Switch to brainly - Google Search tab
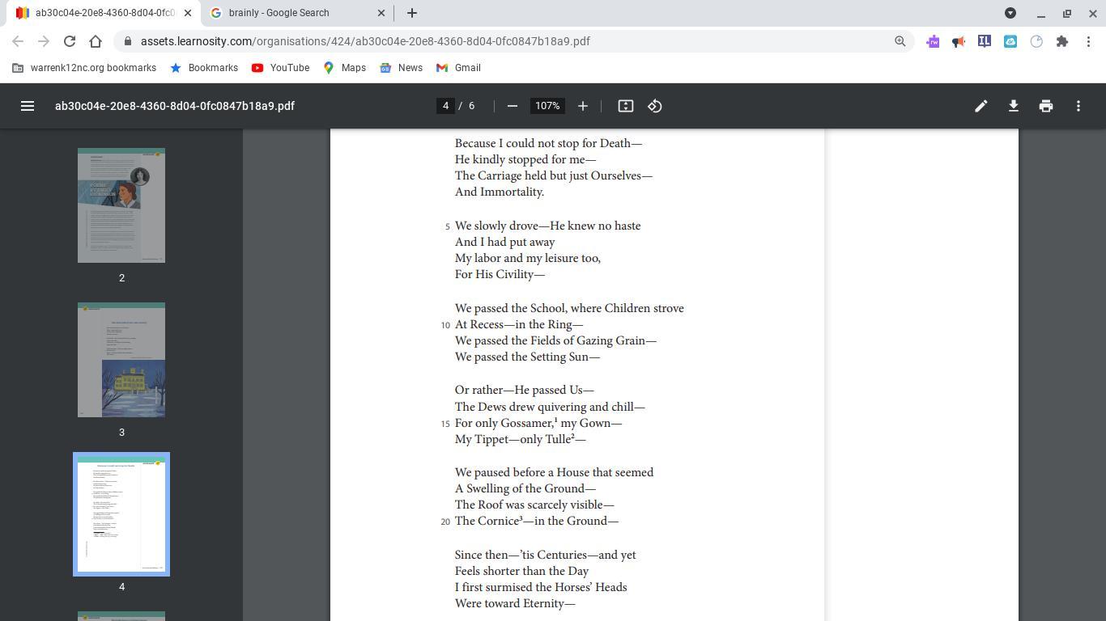The height and width of the screenshot is (621, 1106). coord(296,13)
